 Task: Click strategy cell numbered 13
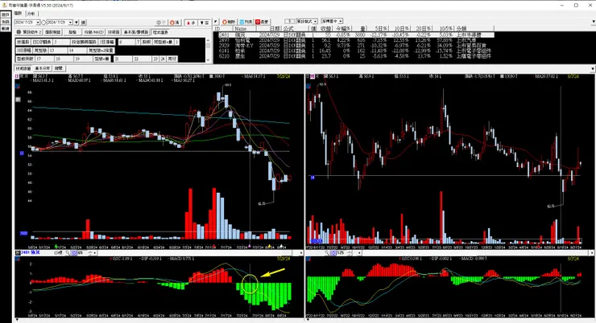[58, 51]
